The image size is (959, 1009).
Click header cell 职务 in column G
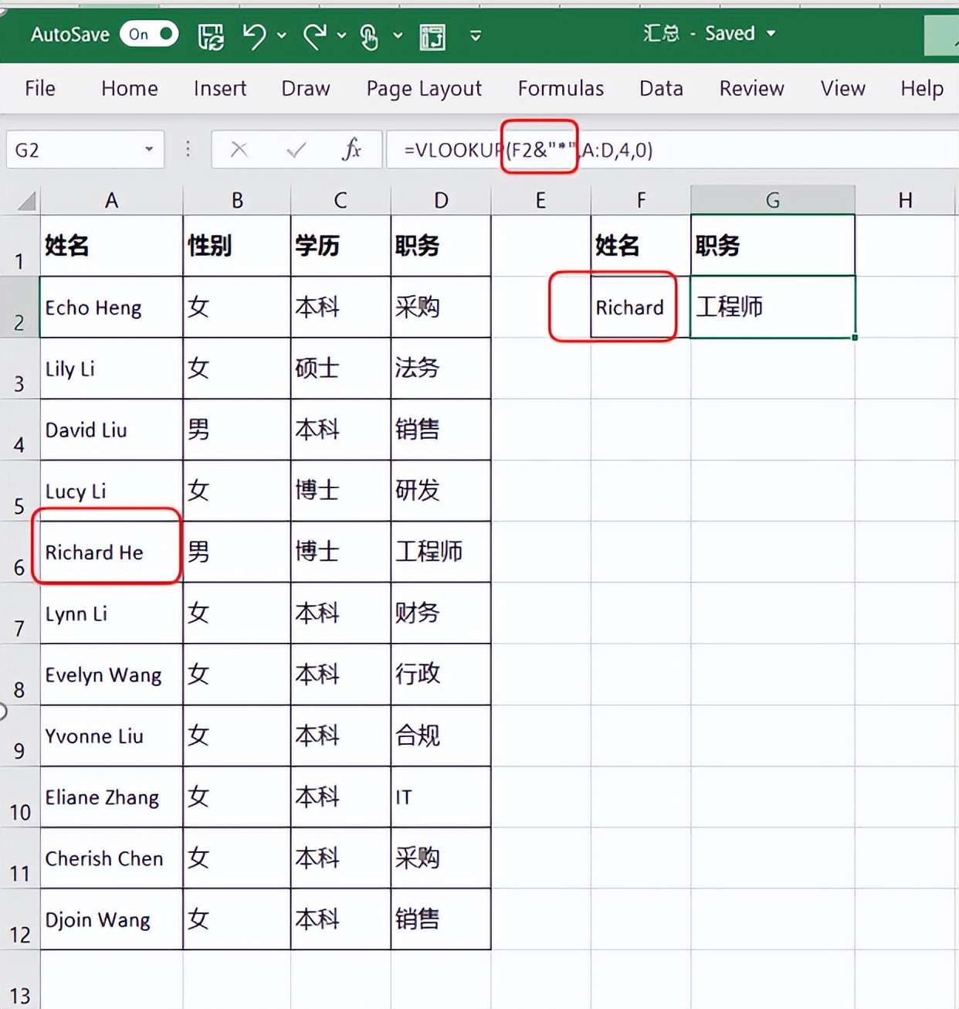772,246
